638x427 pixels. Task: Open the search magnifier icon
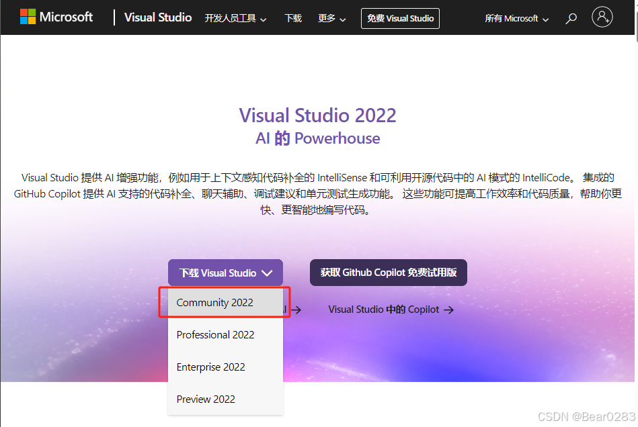coord(571,18)
